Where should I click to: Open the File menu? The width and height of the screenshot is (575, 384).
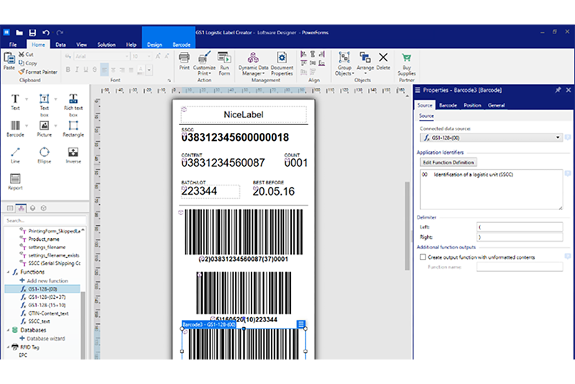coord(13,45)
